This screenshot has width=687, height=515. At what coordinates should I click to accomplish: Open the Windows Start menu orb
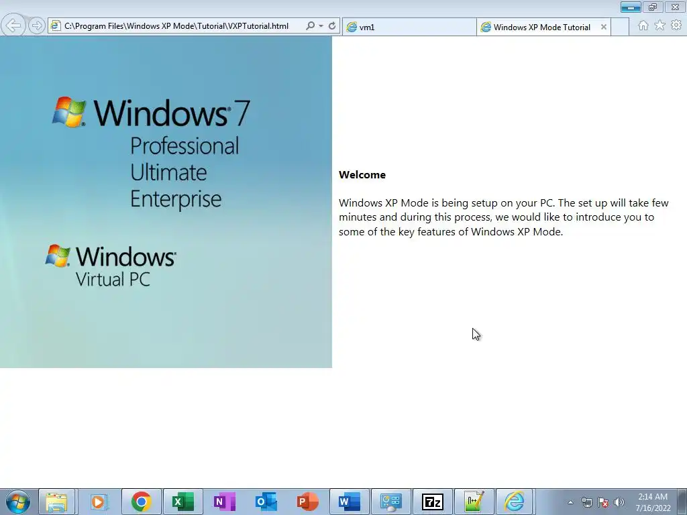[18, 502]
